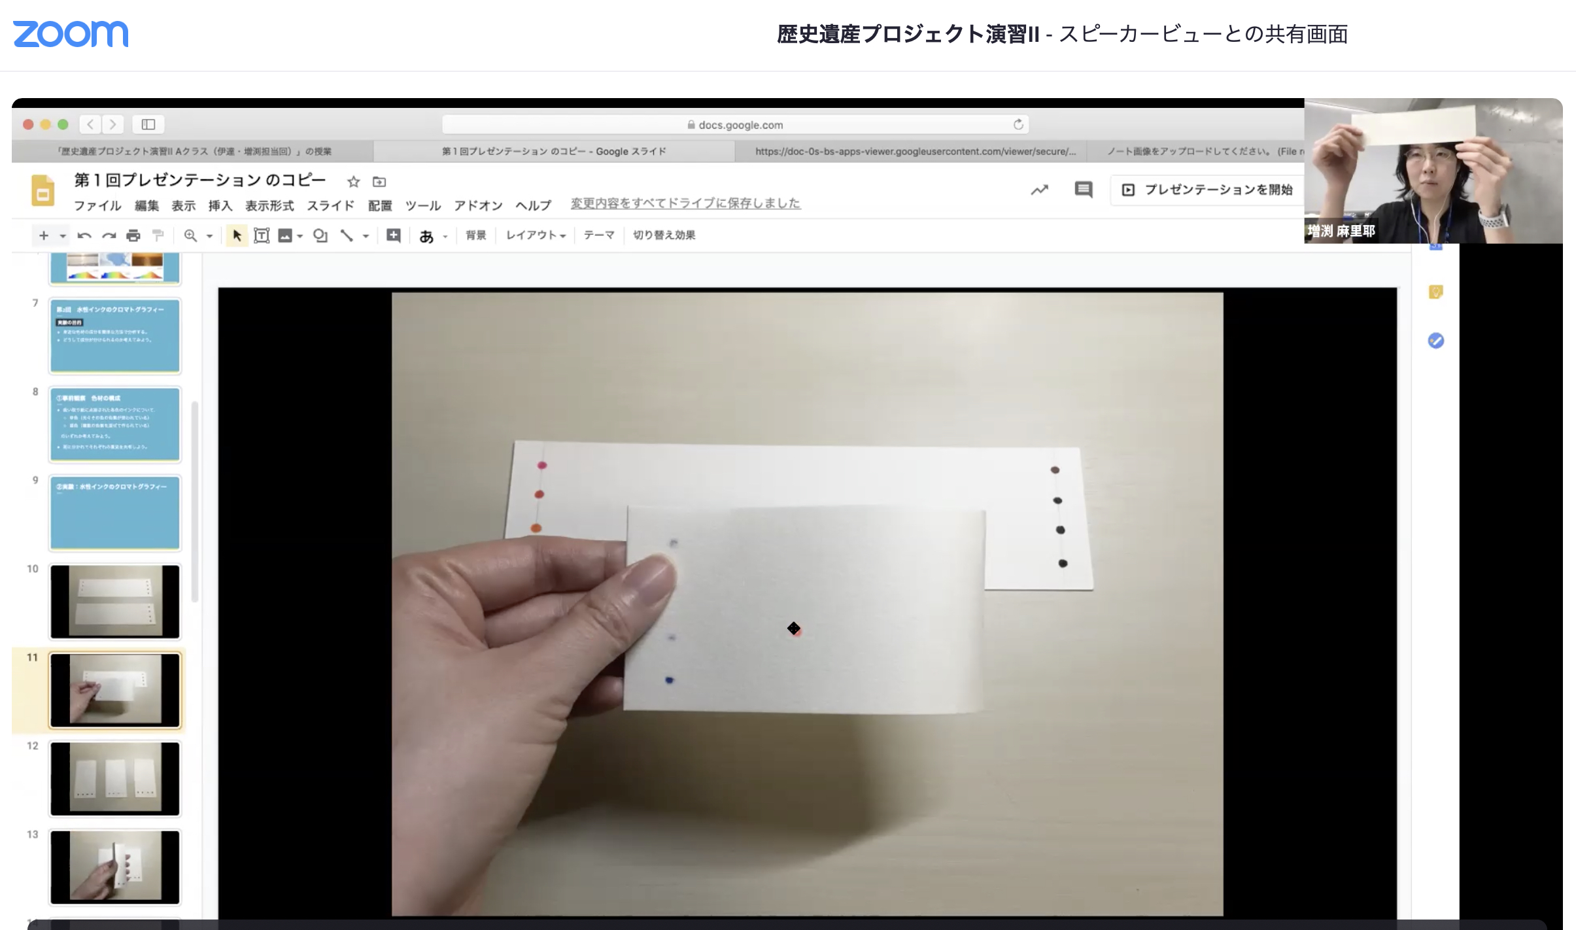1576x930 pixels.
Task: Switch to the 第1回プレゼンテーション Google スライド tab
Action: point(554,151)
